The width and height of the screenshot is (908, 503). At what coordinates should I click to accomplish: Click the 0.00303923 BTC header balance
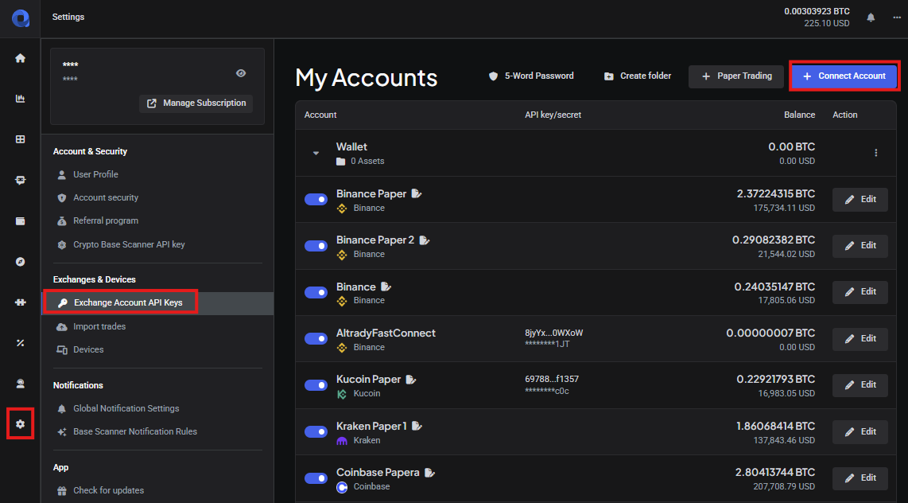pyautogui.click(x=817, y=11)
